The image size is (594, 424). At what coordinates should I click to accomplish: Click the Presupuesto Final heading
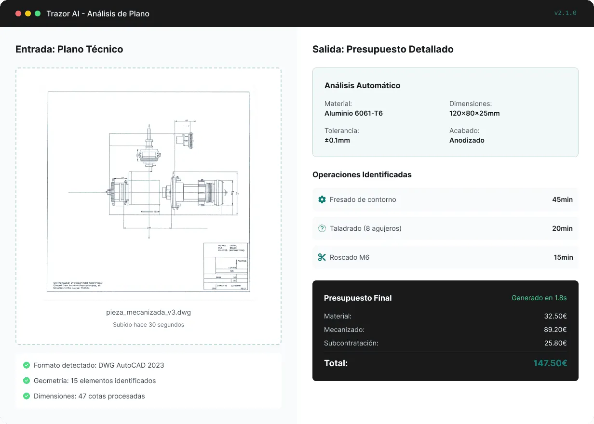pos(358,298)
